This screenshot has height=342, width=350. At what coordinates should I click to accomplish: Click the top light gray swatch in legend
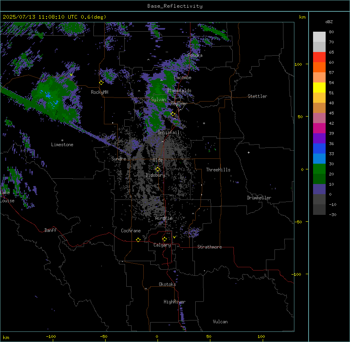click(x=319, y=37)
